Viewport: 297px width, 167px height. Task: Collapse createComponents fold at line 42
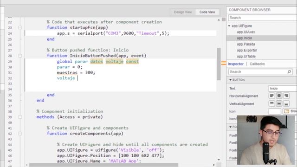pyautogui.click(x=20, y=134)
